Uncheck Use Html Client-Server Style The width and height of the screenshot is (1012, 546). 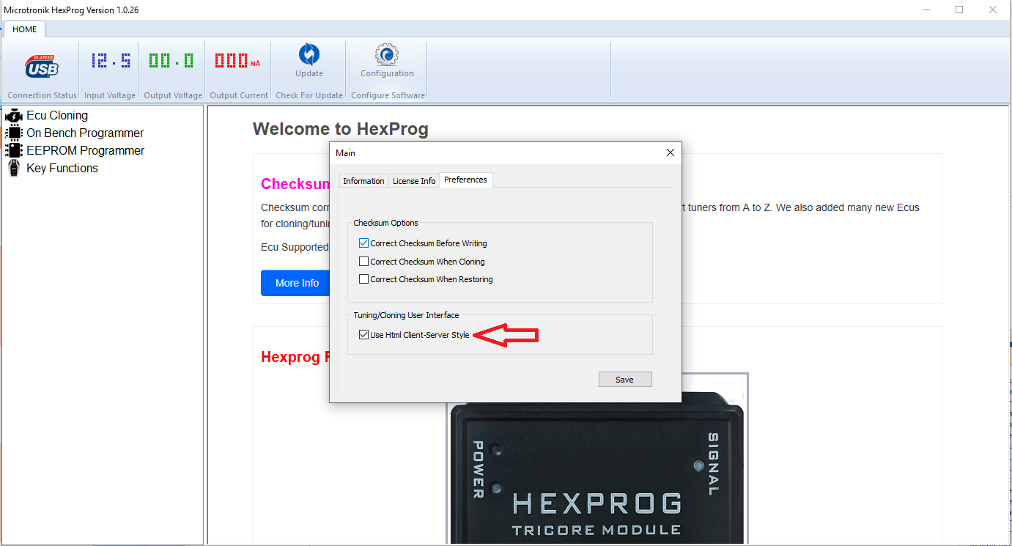point(364,334)
